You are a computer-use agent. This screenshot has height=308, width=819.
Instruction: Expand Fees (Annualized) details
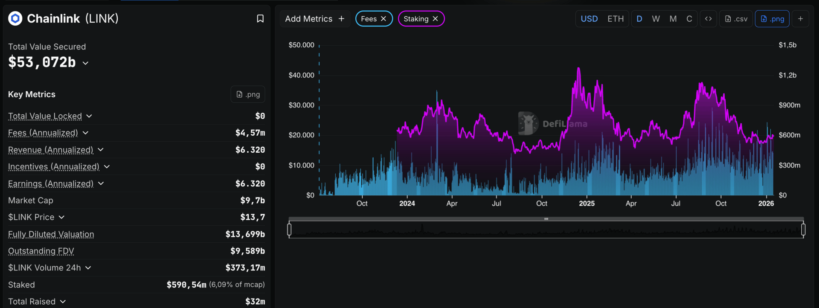click(85, 133)
